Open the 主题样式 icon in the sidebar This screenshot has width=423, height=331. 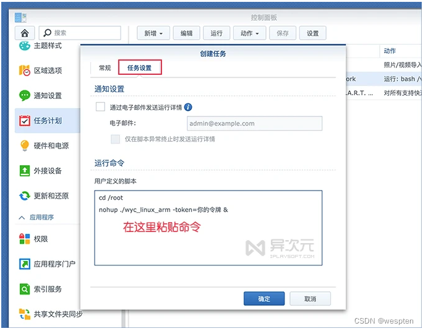tap(25, 46)
